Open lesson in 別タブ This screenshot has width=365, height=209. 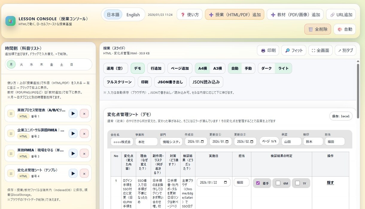click(x=346, y=50)
